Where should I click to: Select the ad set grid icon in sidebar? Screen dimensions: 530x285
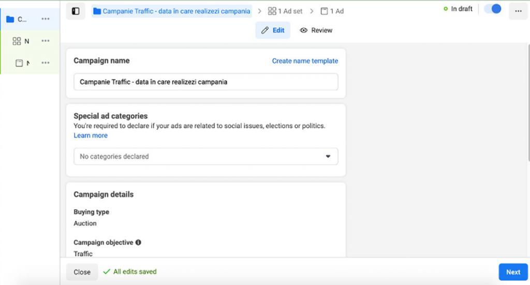[17, 41]
